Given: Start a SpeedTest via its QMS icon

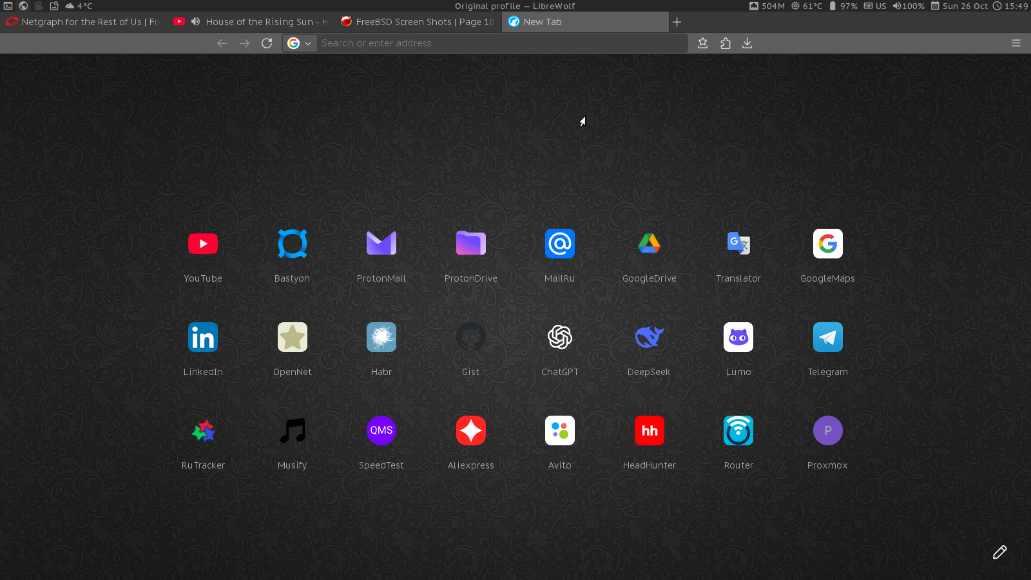Looking at the screenshot, I should (381, 430).
